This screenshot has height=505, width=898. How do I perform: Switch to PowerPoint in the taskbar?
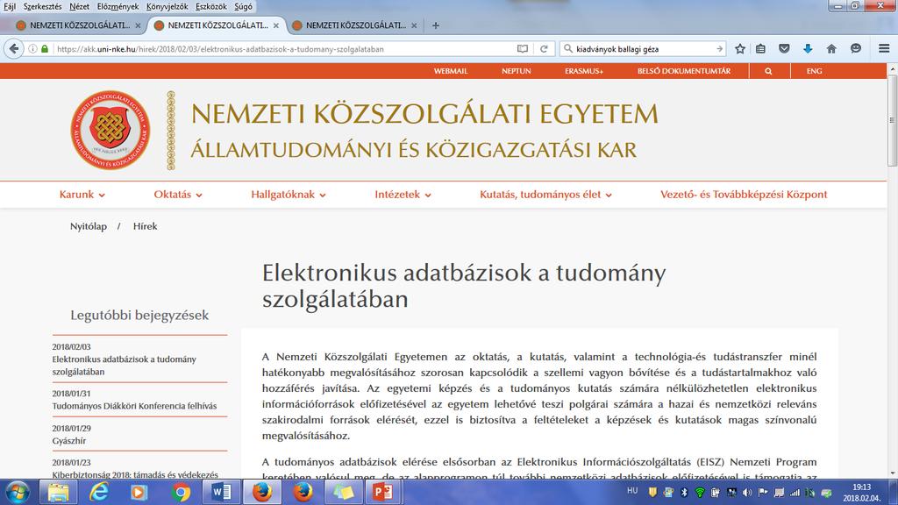(x=382, y=493)
